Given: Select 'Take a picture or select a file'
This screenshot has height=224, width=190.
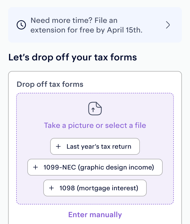Looking at the screenshot, I should [95, 125].
